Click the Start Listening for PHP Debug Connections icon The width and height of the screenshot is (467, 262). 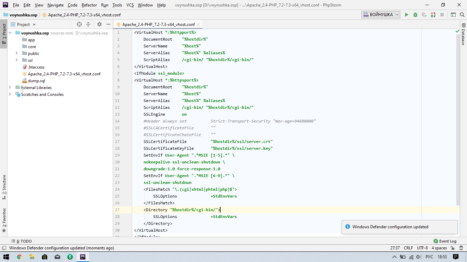pos(433,15)
